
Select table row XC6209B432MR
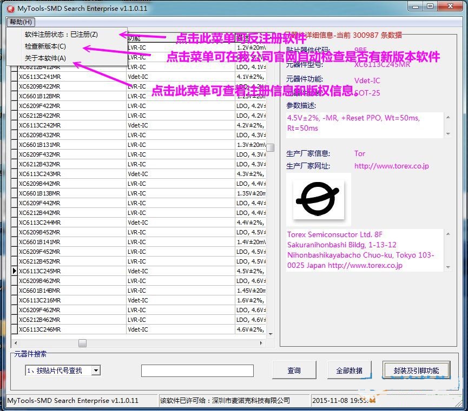pyautogui.click(x=139, y=135)
